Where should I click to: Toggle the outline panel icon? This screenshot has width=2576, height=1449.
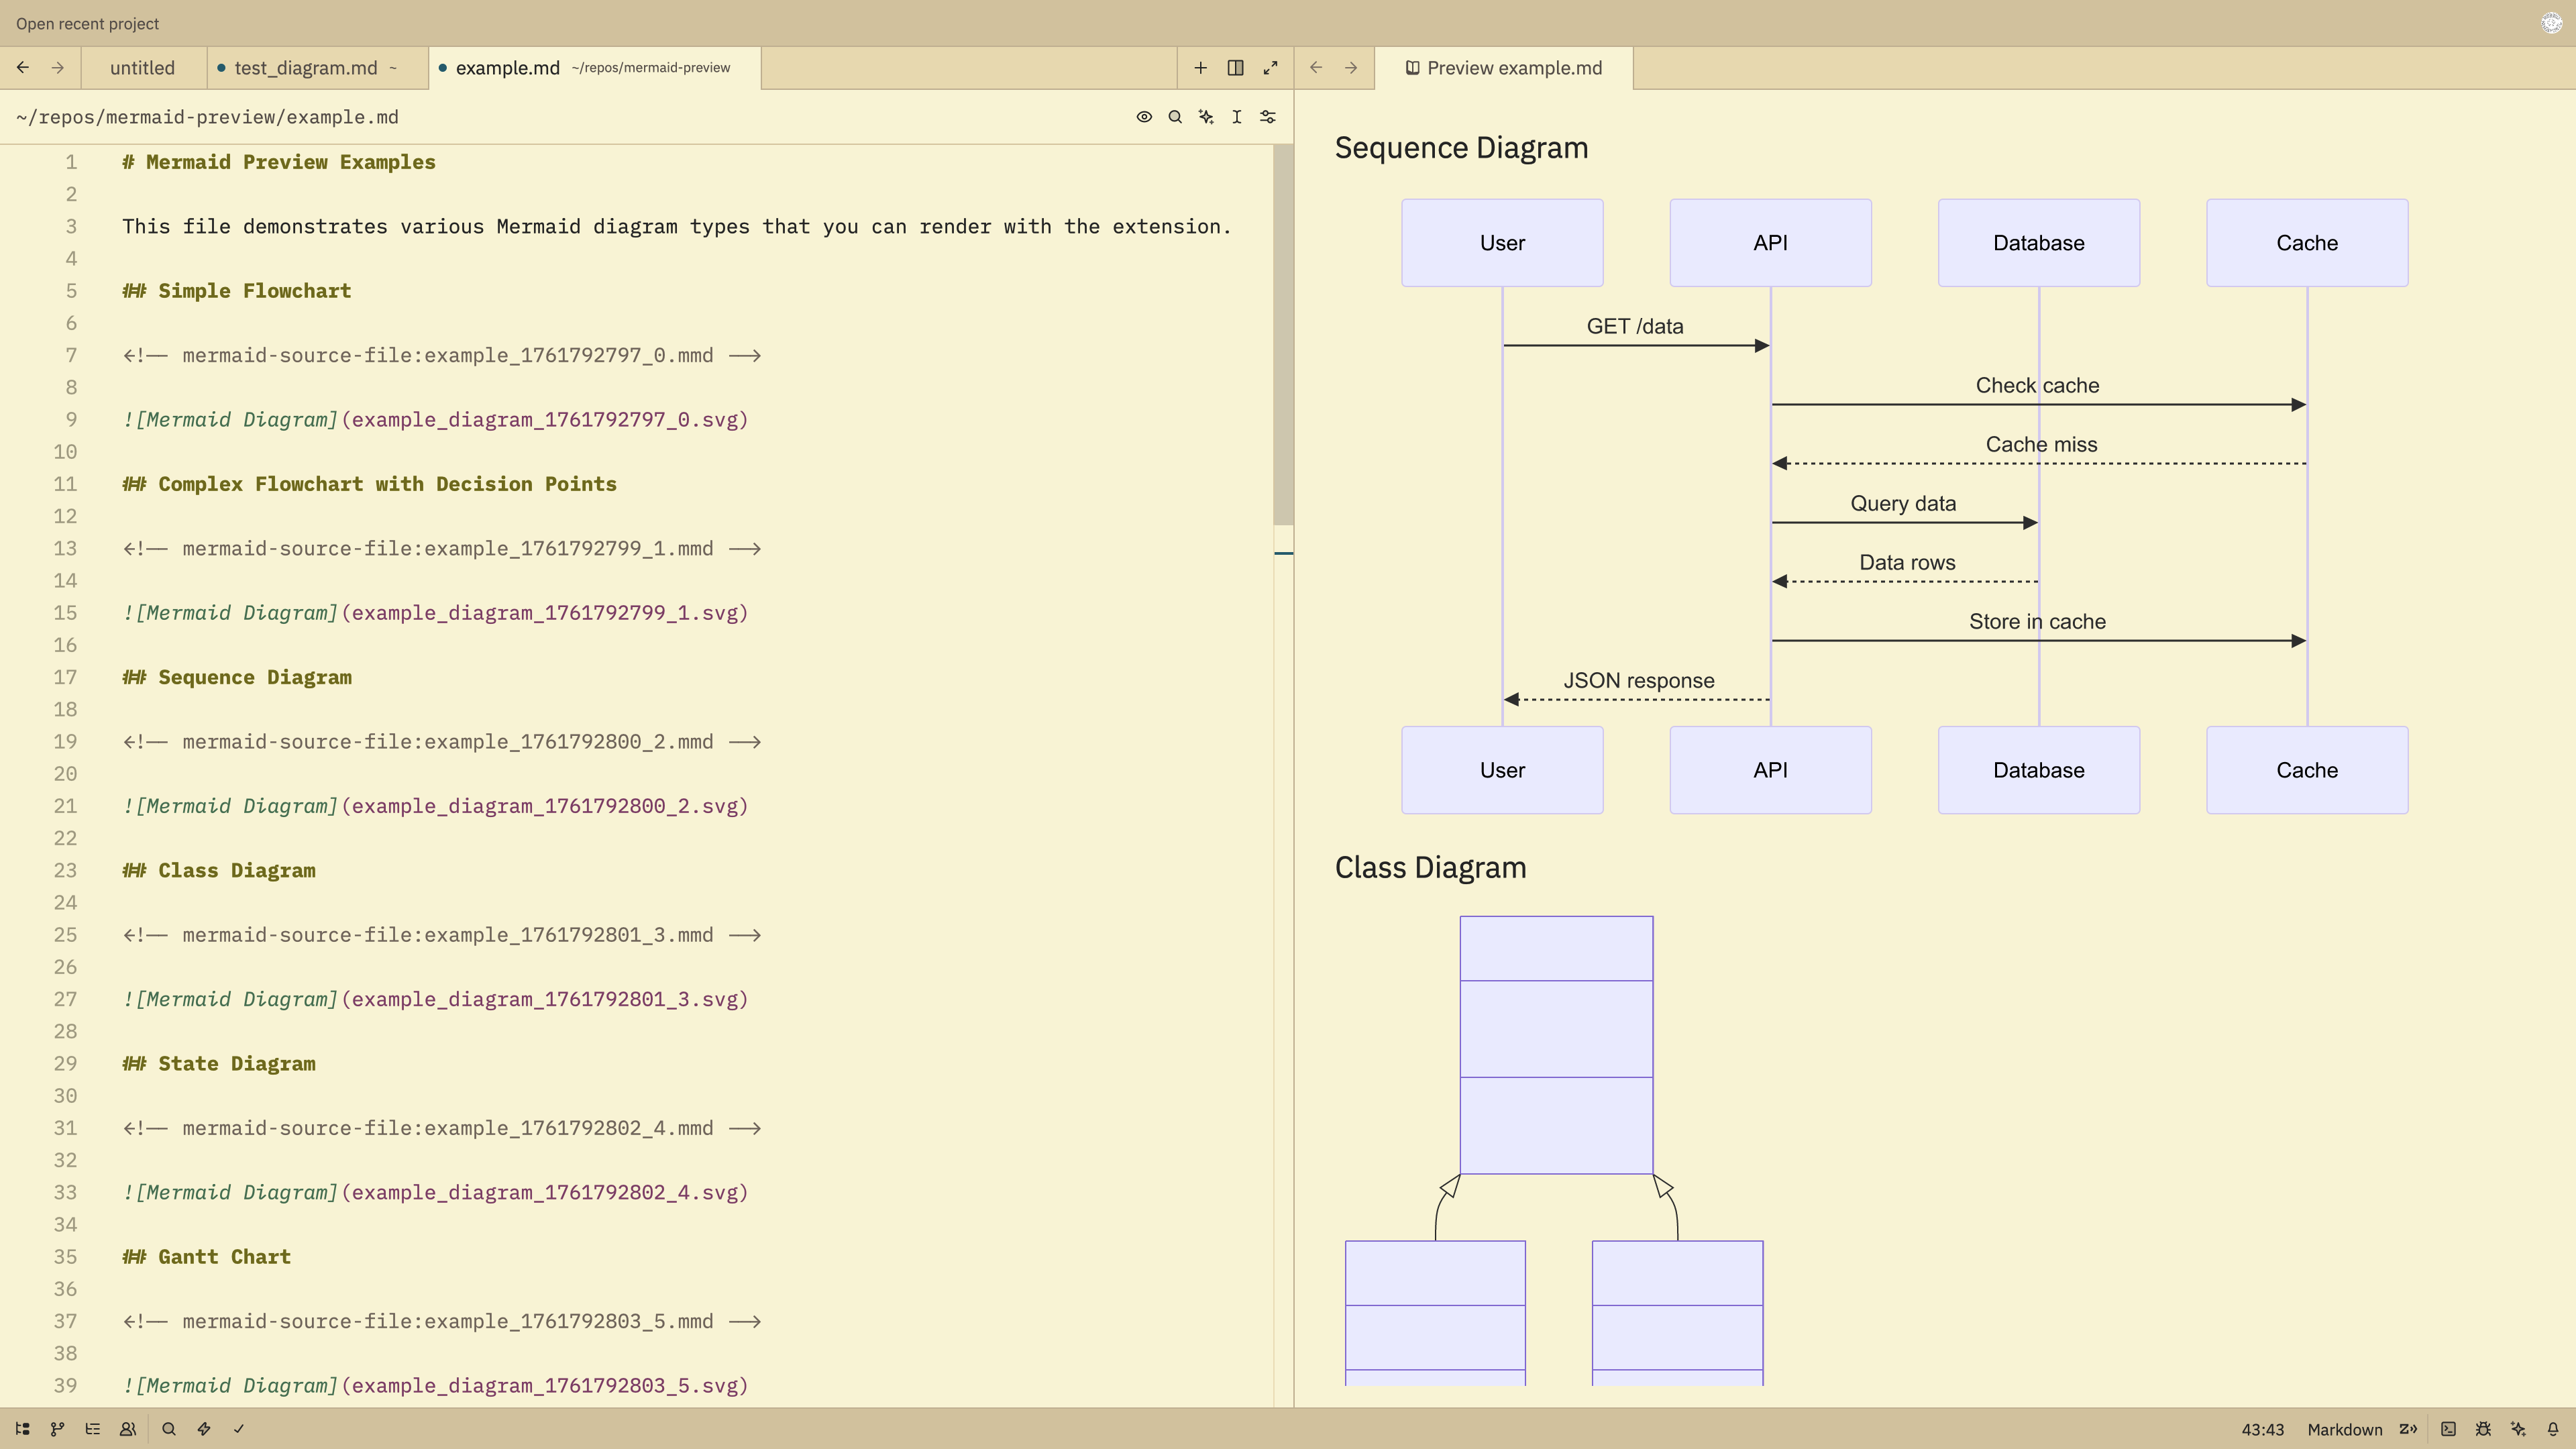pos(93,1429)
